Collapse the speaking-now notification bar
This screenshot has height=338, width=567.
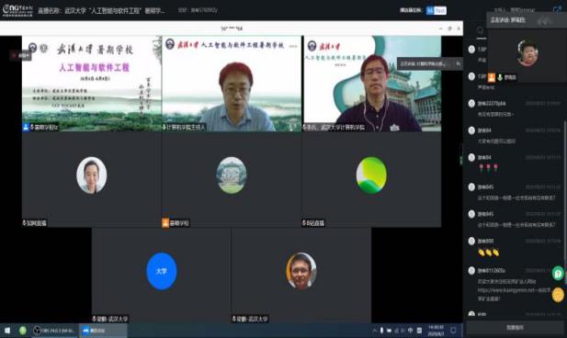pyautogui.click(x=459, y=63)
